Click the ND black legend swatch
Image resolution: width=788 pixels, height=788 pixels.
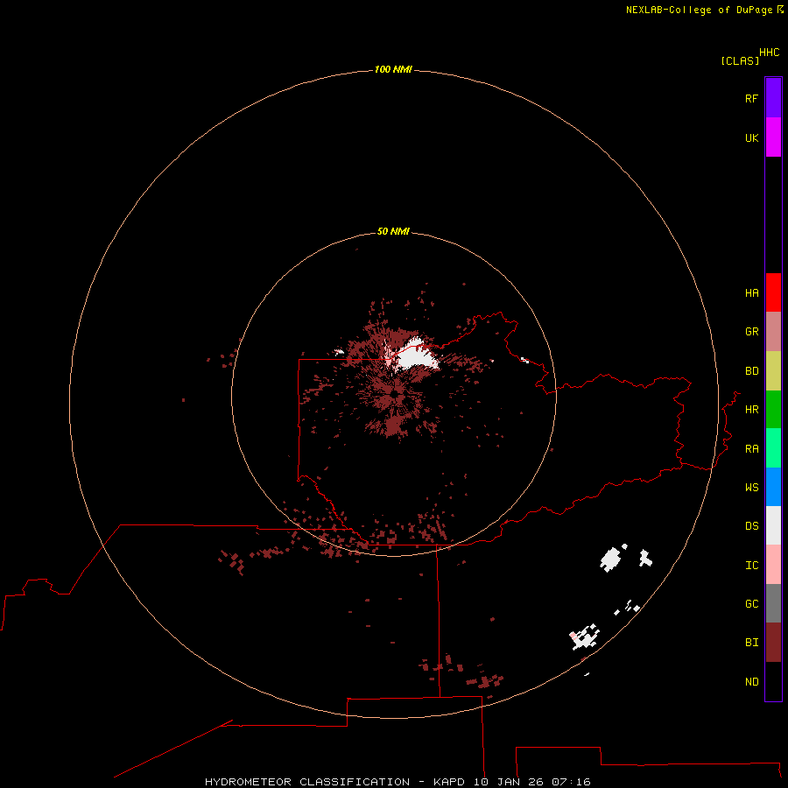773,681
